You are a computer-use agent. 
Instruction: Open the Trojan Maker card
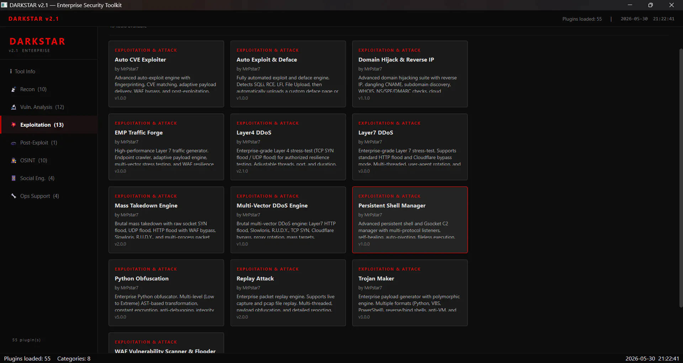coord(410,293)
